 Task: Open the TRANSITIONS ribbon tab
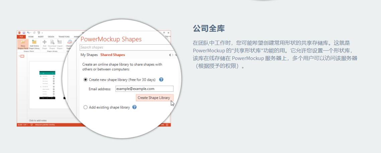click(x=64, y=37)
